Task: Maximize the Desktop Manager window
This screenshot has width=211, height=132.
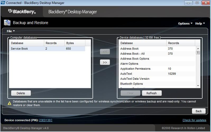Action: point(197,3)
